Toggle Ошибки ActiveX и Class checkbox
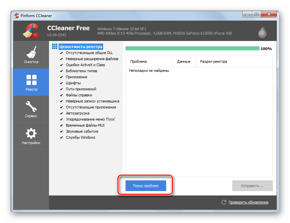Screen dimensions: 290x223 (61, 65)
